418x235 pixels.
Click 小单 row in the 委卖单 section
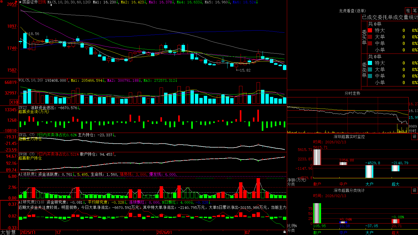point(393,83)
